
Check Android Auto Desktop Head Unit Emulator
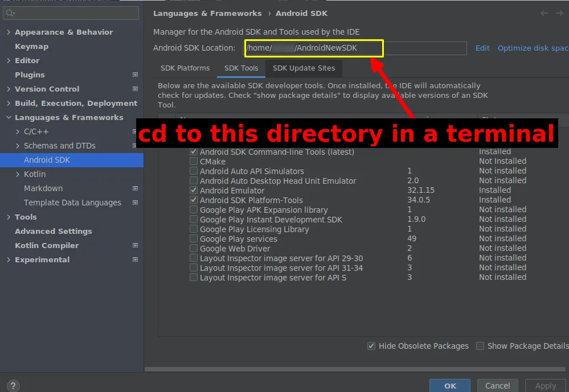(194, 180)
